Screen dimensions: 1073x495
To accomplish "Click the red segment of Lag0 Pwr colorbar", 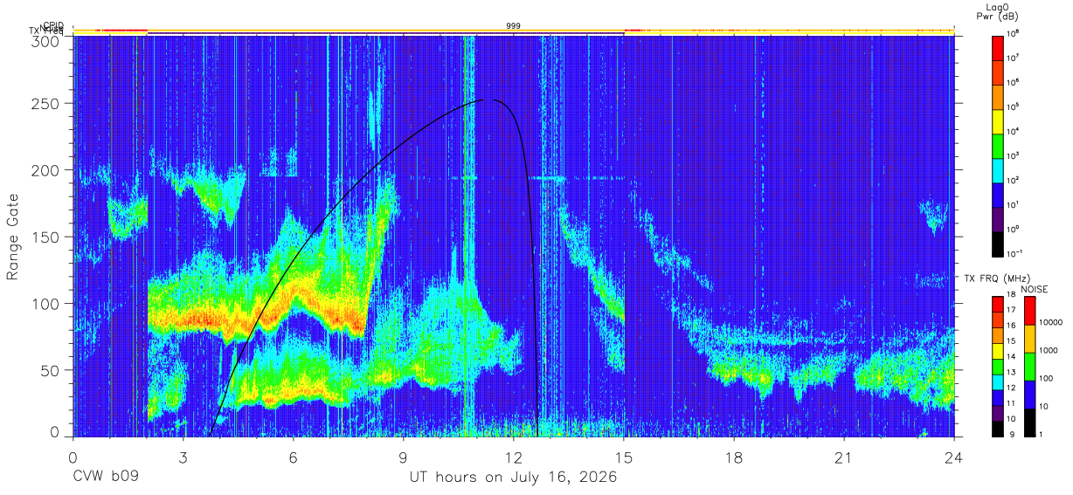I will point(998,46).
